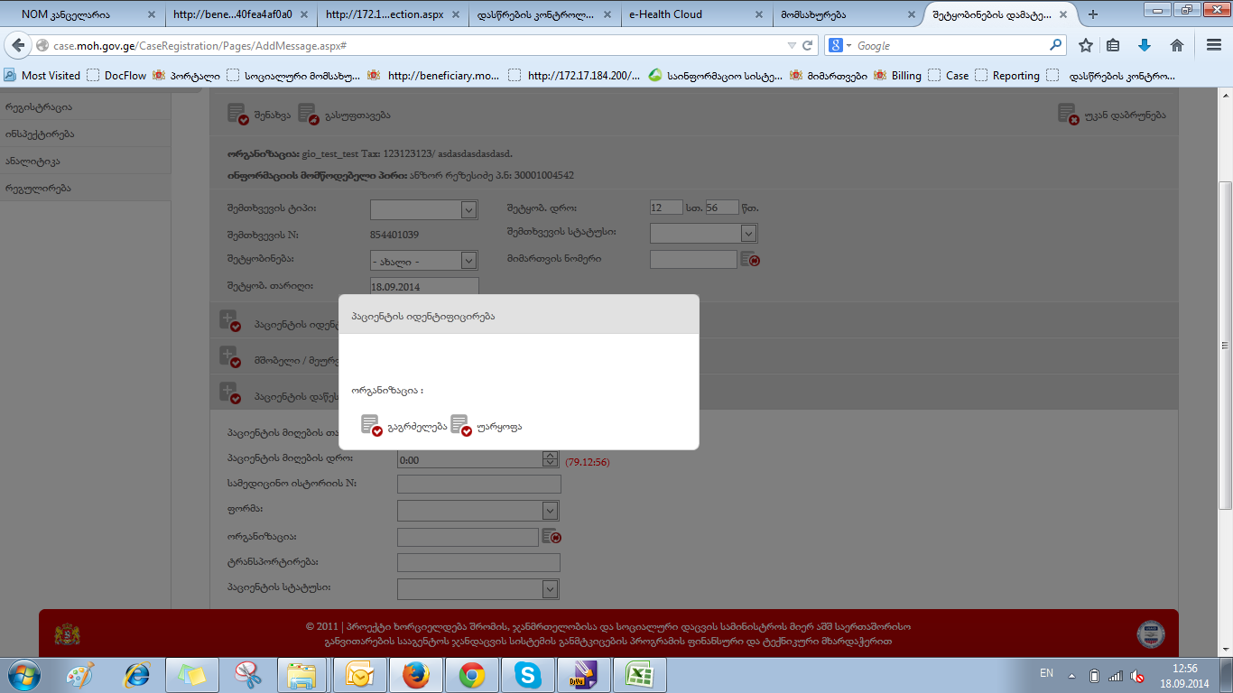Open the შემთხვევის ტიპი dropdown

click(x=468, y=209)
